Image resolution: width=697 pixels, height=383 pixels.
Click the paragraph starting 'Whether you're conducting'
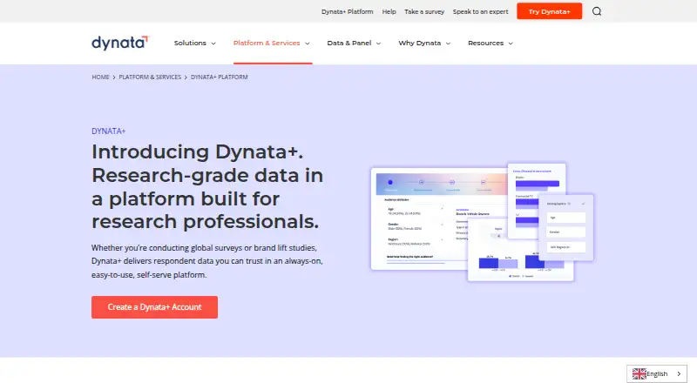click(207, 261)
